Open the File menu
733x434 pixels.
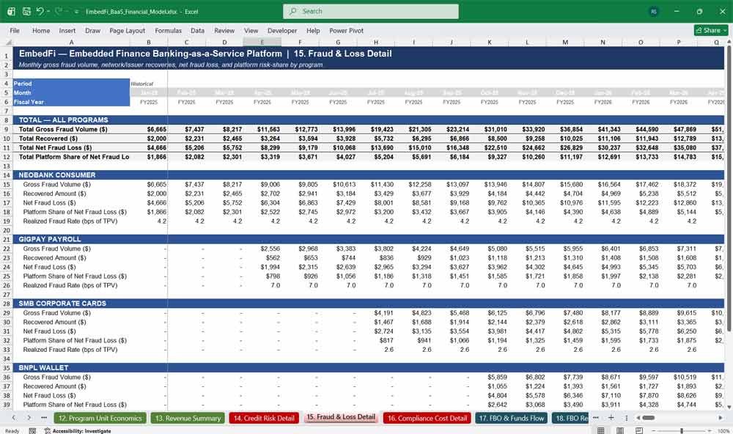coord(15,30)
